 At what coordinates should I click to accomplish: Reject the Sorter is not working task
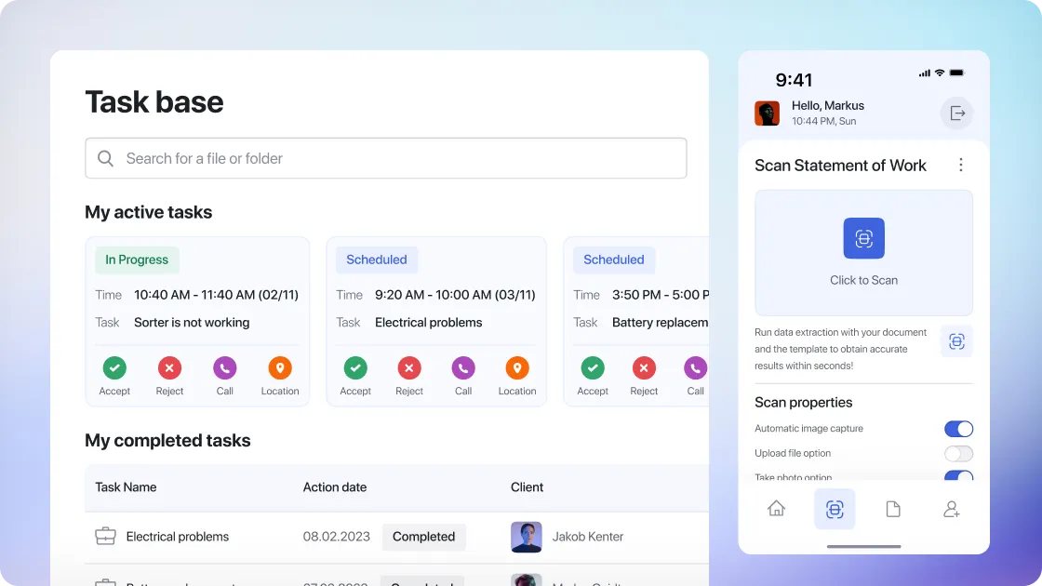click(169, 368)
